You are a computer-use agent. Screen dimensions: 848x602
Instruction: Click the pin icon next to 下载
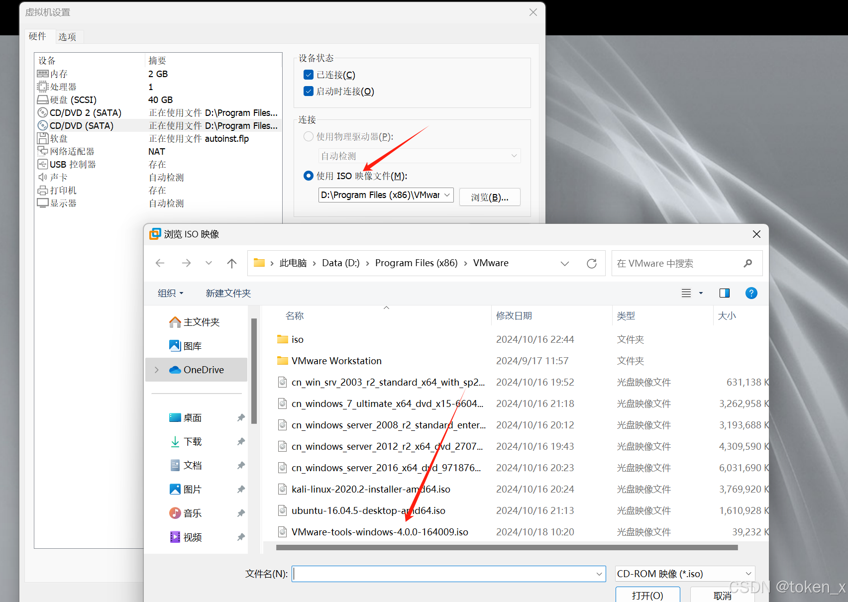(x=241, y=442)
